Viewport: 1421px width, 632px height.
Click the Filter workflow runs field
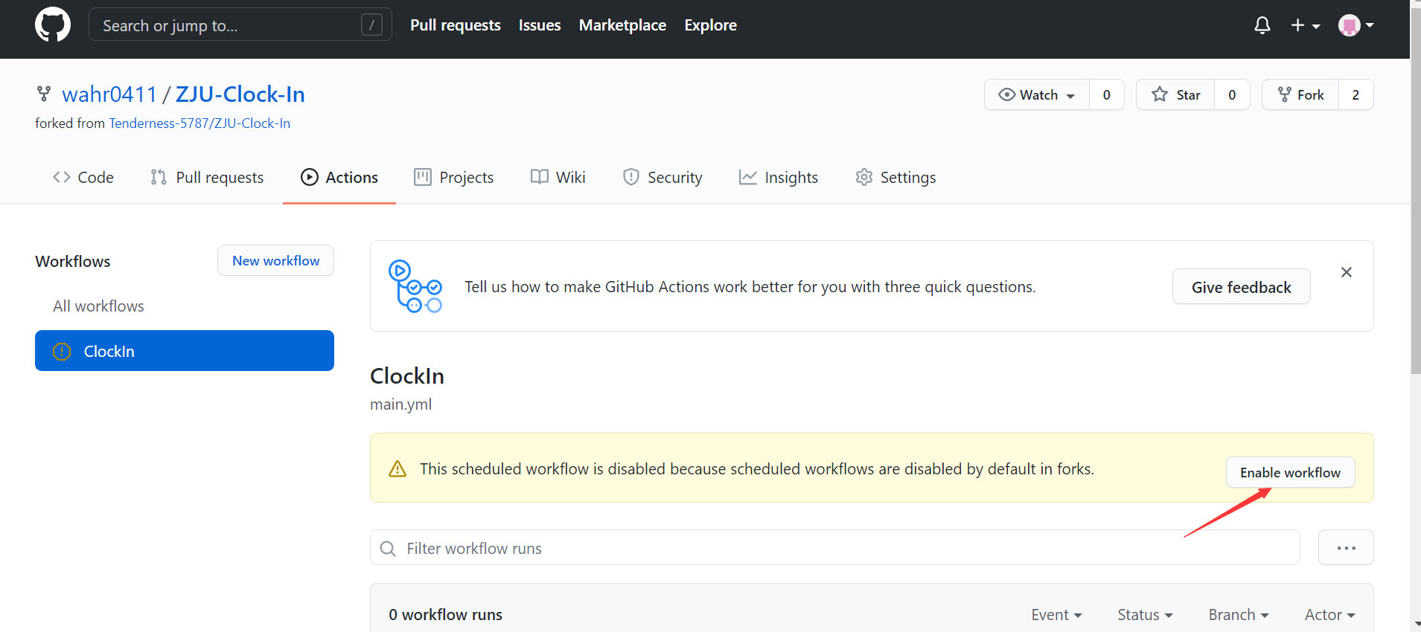[x=834, y=548]
